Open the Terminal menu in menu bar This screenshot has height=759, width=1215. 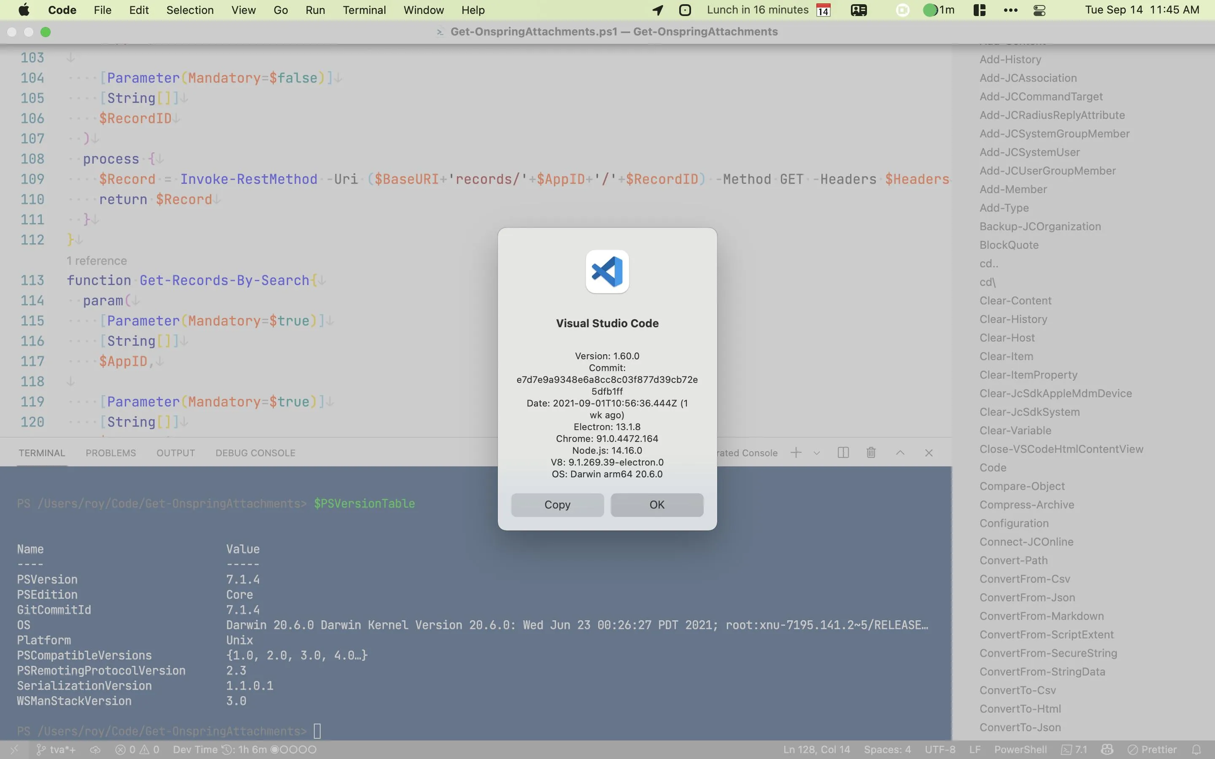pyautogui.click(x=364, y=10)
